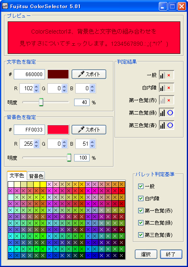Click the 終了 button to exit
The width and height of the screenshot is (188, 267).
(171, 254)
